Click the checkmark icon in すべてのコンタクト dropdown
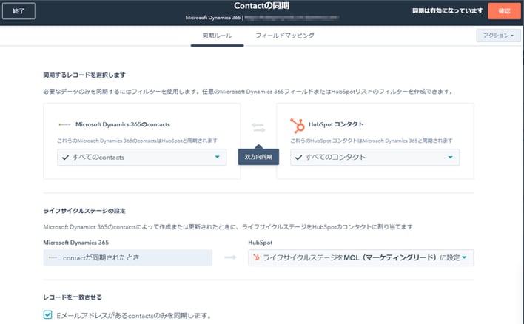This screenshot has width=524, height=324. click(298, 158)
